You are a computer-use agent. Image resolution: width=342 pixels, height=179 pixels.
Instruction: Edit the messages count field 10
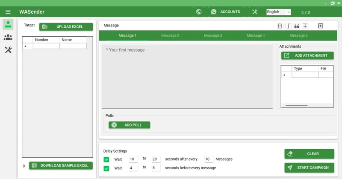point(209,159)
